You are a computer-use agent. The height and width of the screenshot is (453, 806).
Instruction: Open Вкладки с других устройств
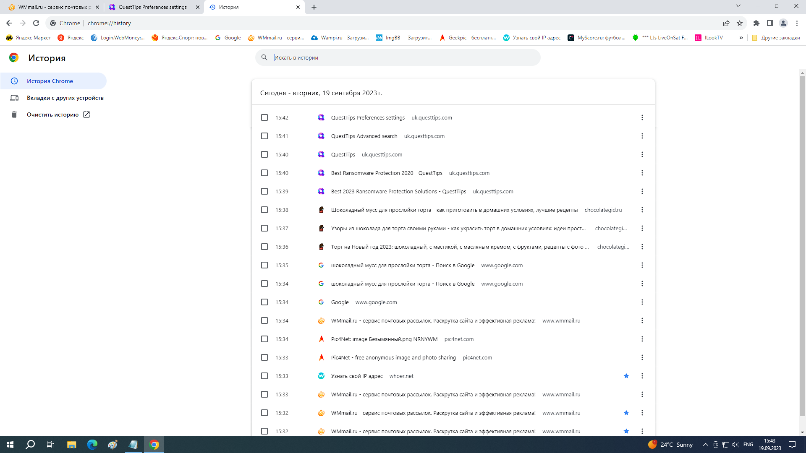coord(57,98)
